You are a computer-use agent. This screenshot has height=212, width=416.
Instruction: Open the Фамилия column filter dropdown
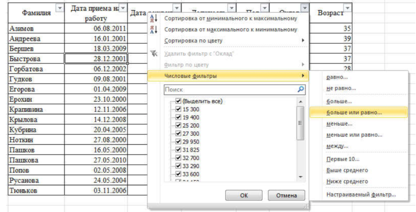tap(60, 8)
